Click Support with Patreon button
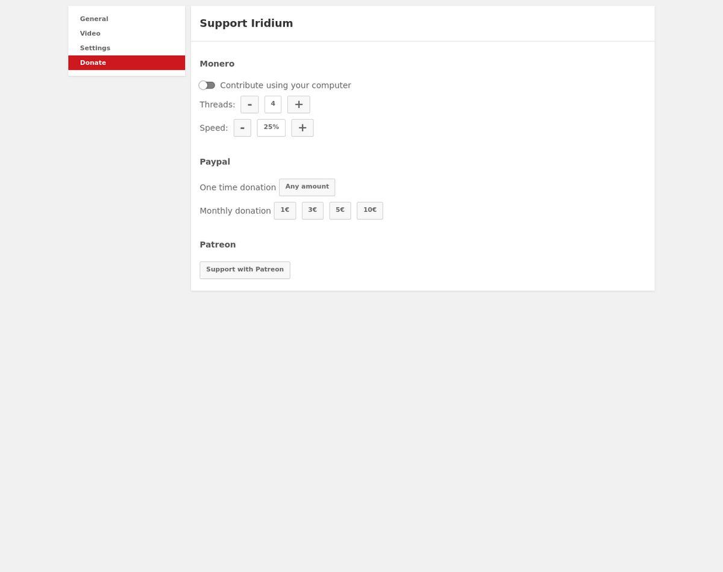723x572 pixels. tap(245, 270)
